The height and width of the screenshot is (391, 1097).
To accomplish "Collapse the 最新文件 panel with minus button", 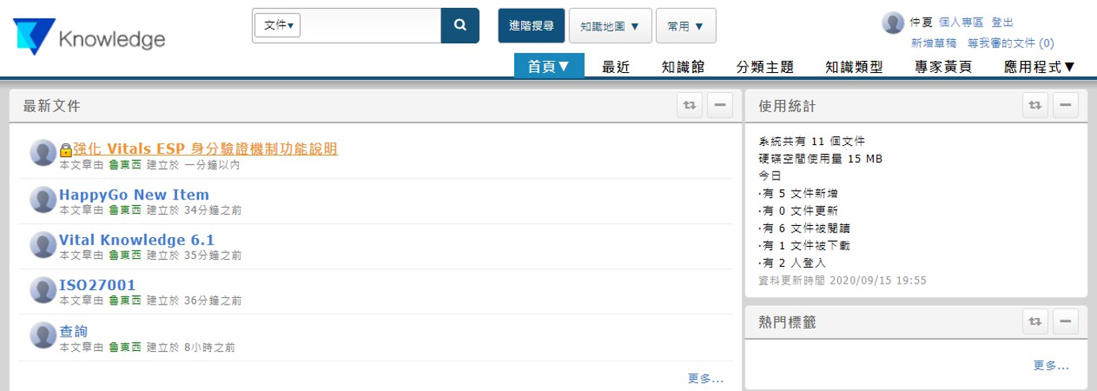I will pos(720,104).
